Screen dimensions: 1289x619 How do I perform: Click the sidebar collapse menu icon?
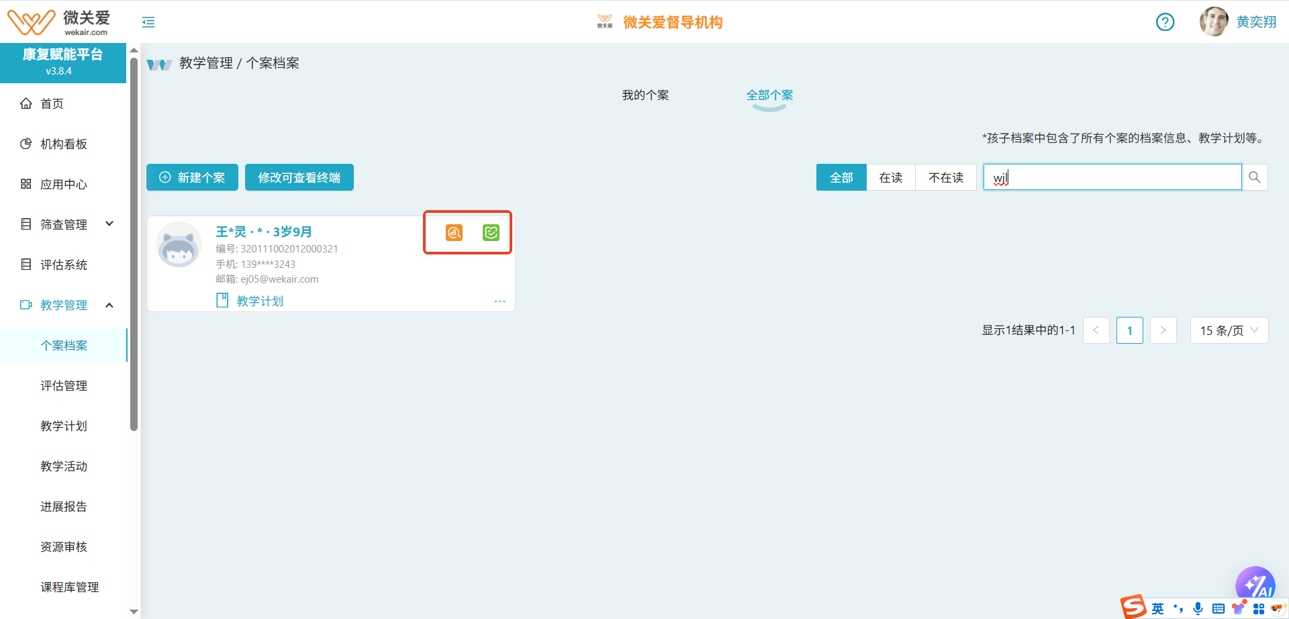point(148,22)
